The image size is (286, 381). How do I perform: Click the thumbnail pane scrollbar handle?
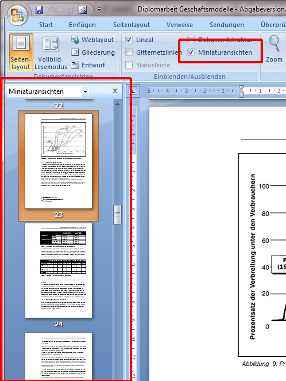[x=117, y=214]
